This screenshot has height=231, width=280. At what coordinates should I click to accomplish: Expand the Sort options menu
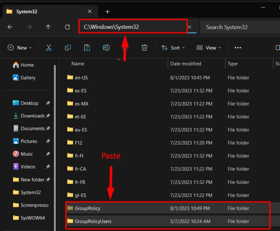point(173,48)
